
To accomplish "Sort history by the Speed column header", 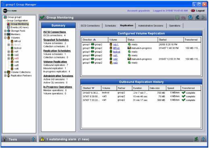I will tap(174, 88).
